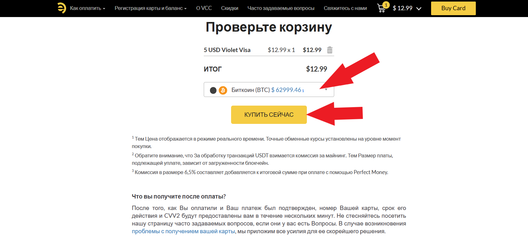Open the shopping cart icon
This screenshot has width=528, height=236.
coord(381,8)
